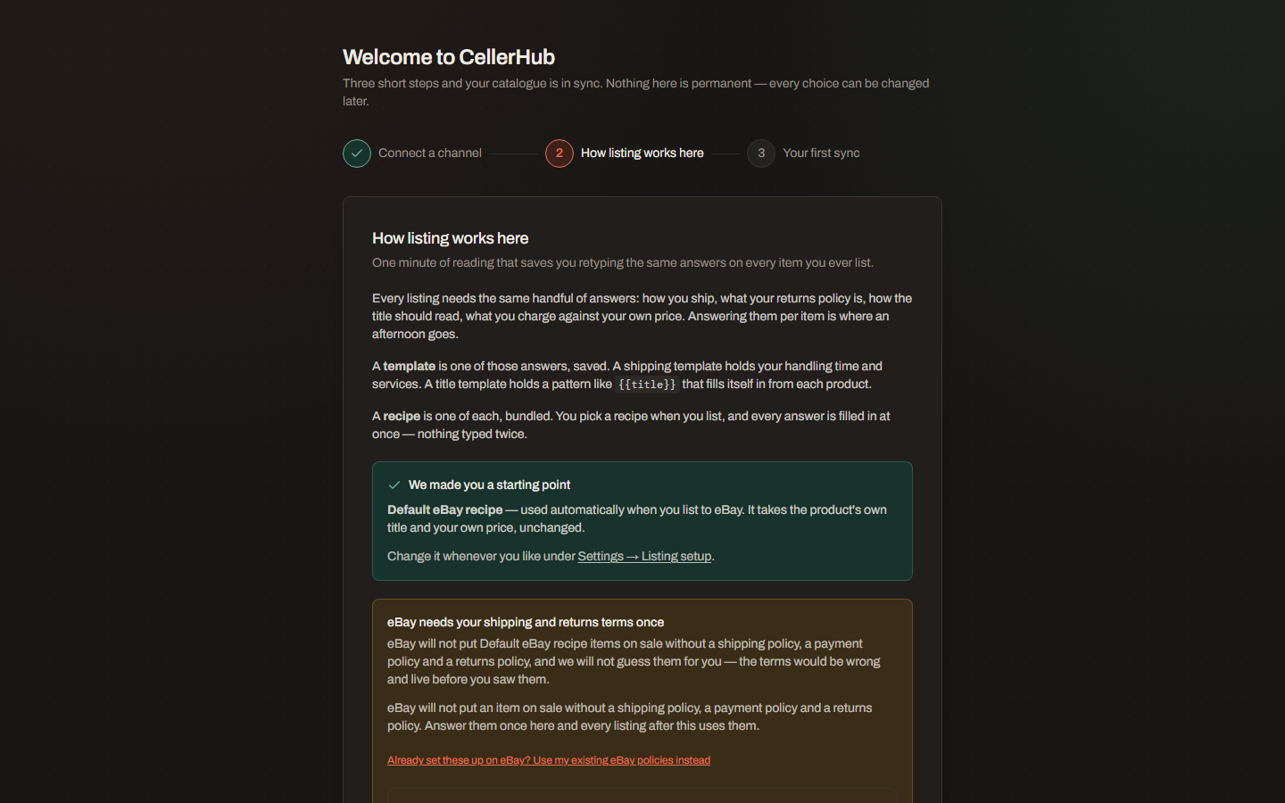Click the 'Three short steps' intro text
The image size is (1285, 803).
(x=636, y=92)
